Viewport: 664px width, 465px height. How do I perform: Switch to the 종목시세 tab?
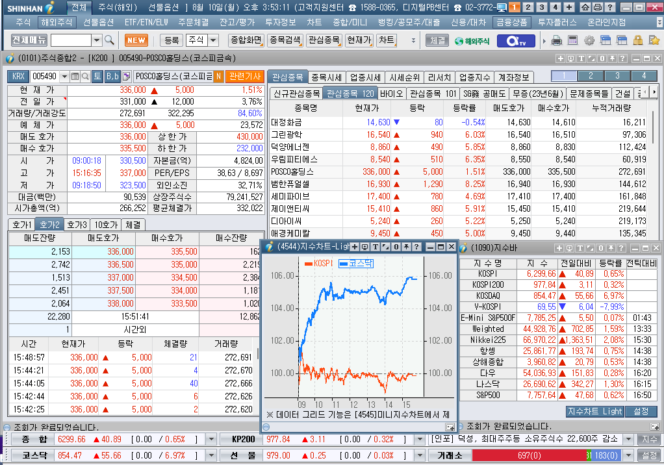pos(327,77)
